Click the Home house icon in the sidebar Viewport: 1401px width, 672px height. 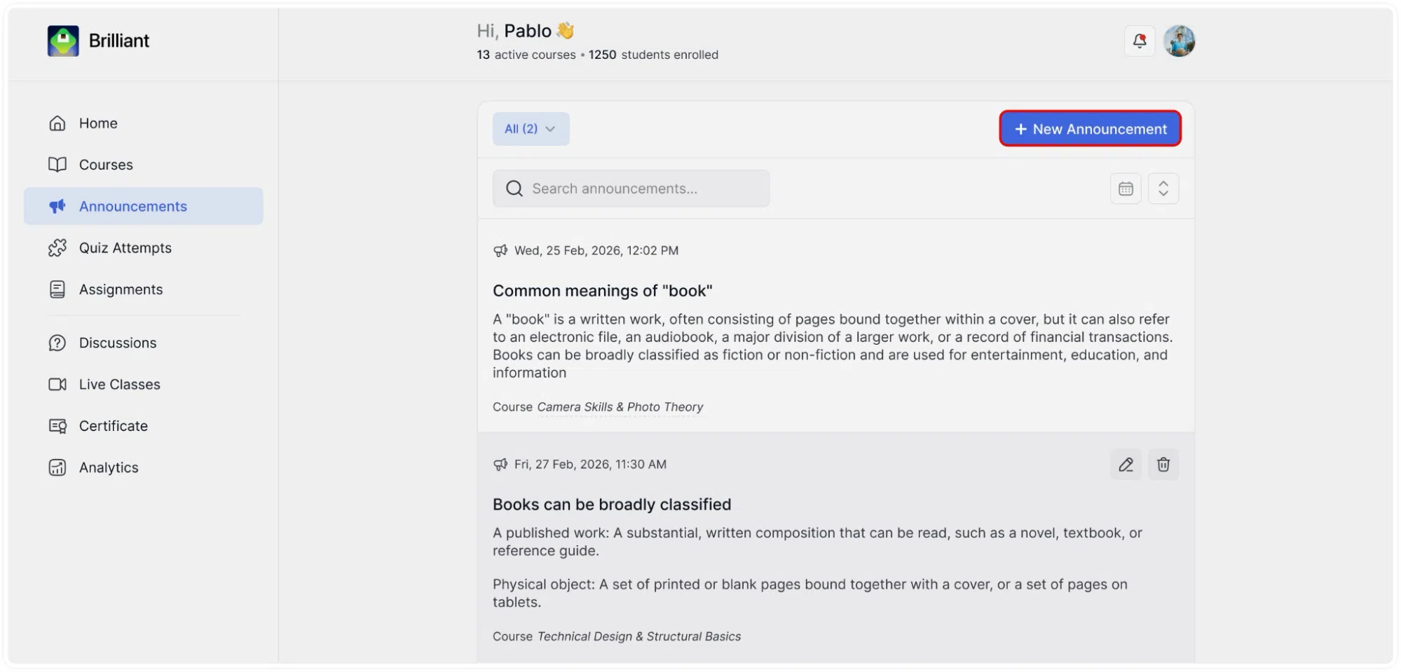click(x=57, y=123)
